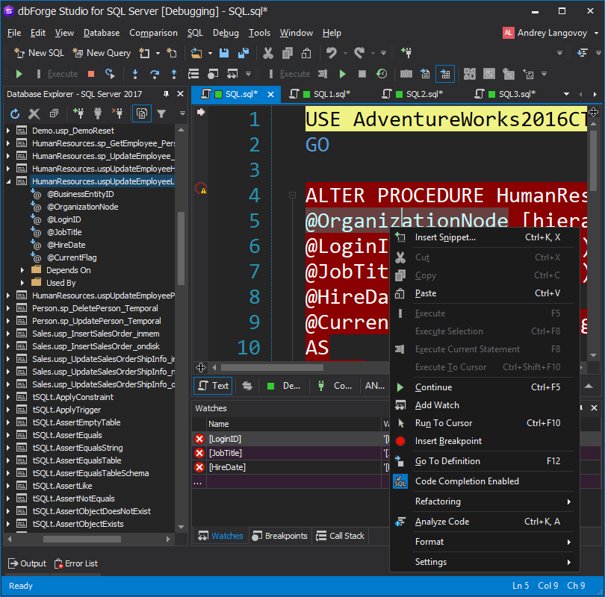The image size is (605, 597).
Task: Choose Run To Cursor in context menu
Action: click(x=484, y=423)
